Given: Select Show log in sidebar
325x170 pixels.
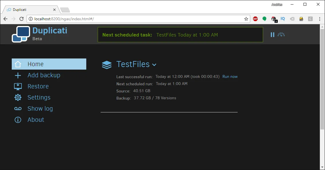Looking at the screenshot, I should click(40, 108).
